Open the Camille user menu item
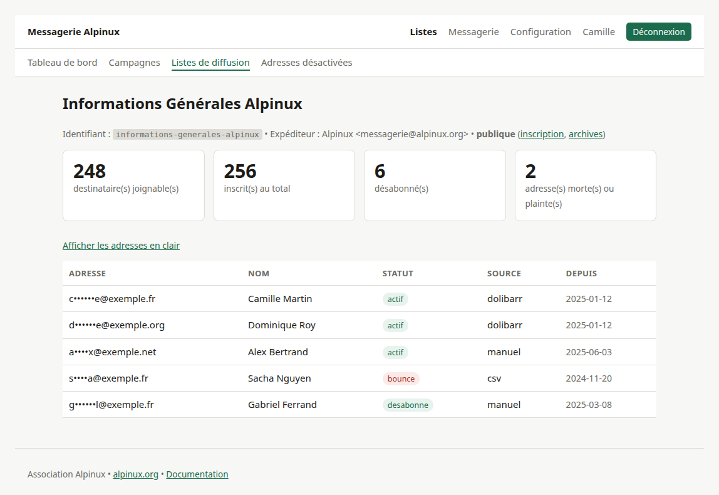719x495 pixels. (598, 32)
